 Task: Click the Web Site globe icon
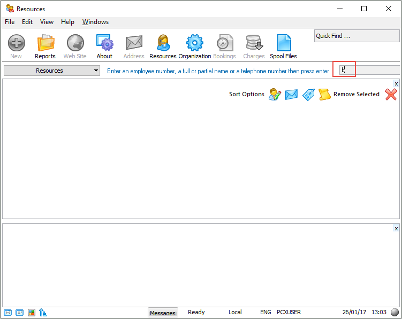tap(75, 43)
